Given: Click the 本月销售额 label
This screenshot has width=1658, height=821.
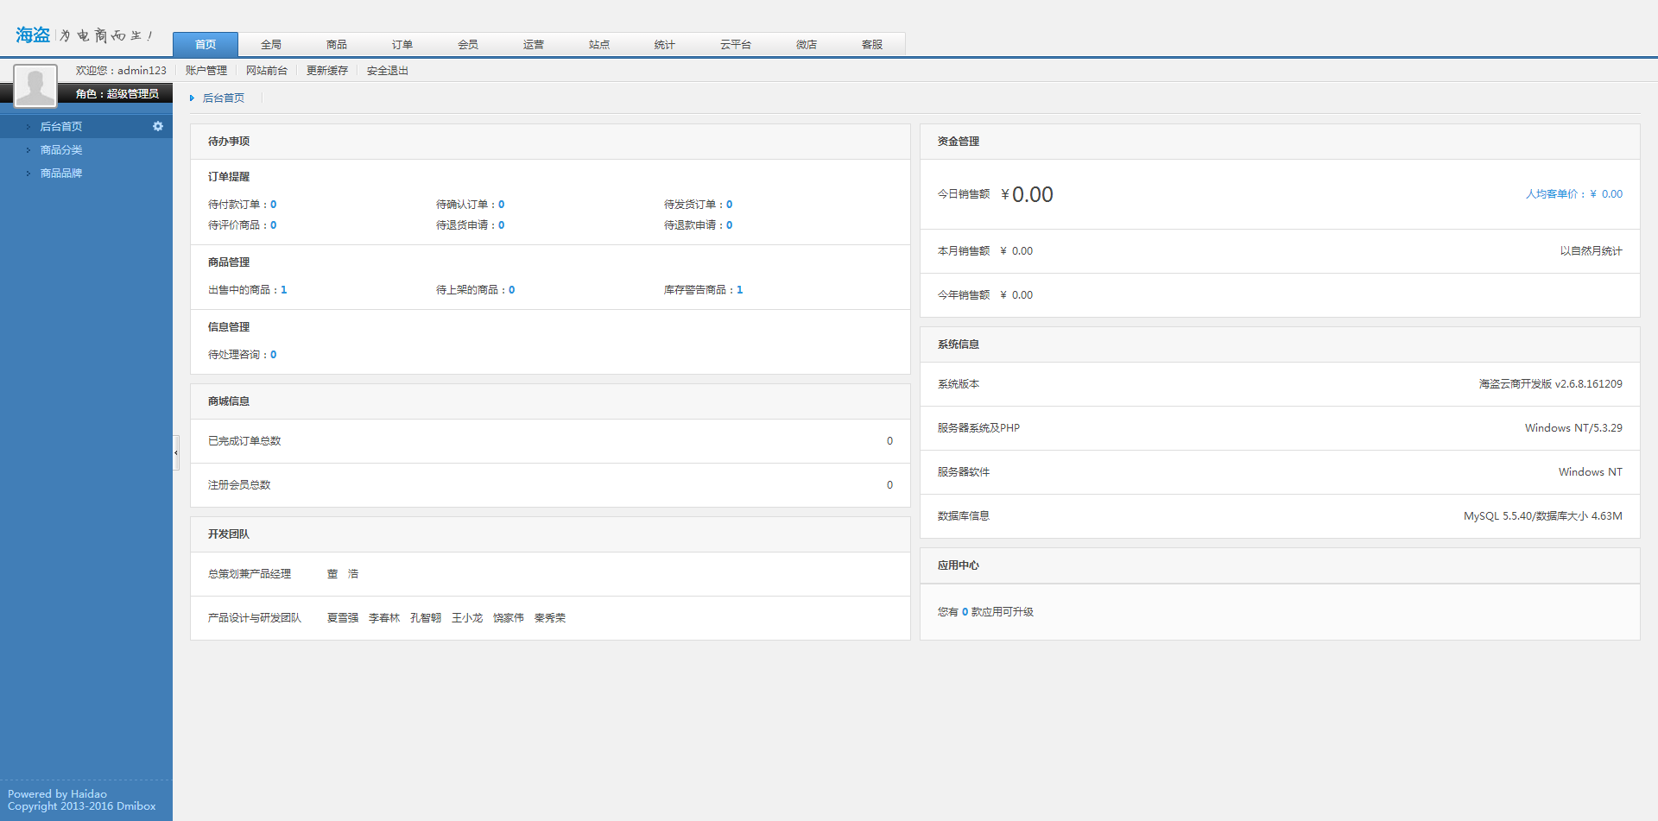Looking at the screenshot, I should 964,251.
